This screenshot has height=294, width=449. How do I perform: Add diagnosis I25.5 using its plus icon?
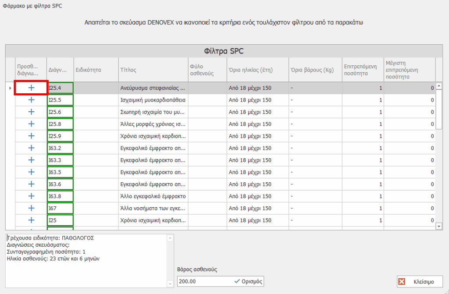[x=31, y=100]
